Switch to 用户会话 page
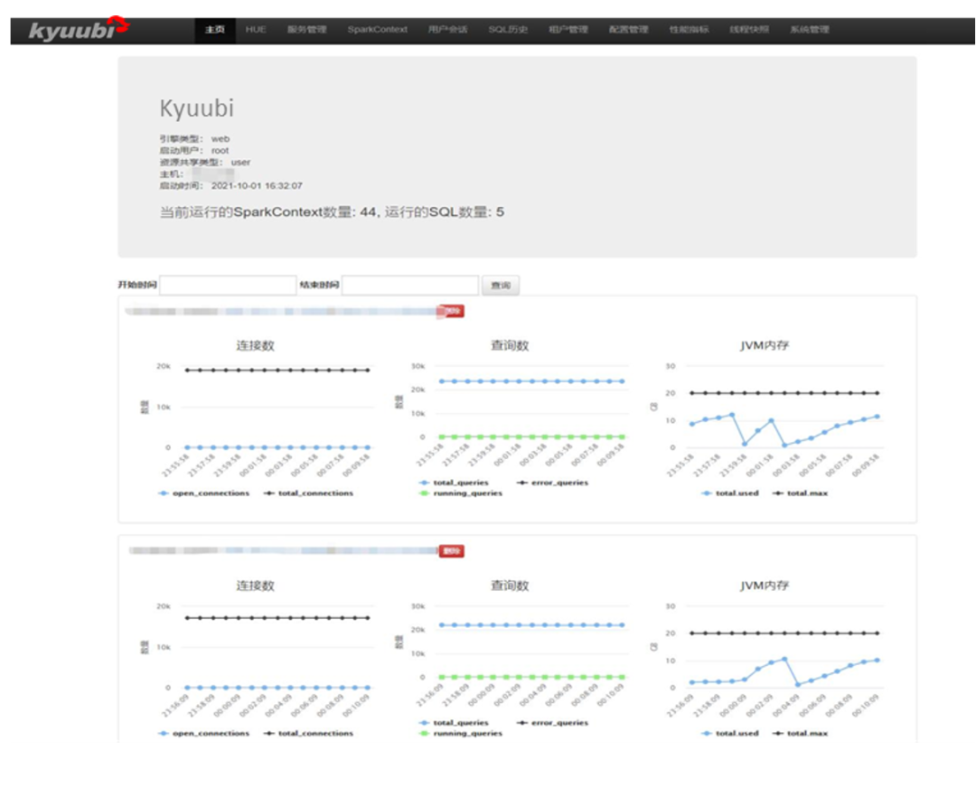Screen dimensions: 976x788 [447, 29]
